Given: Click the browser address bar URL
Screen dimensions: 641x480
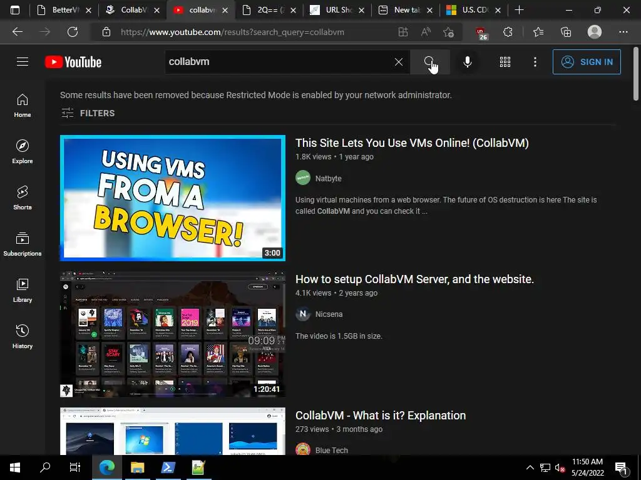Looking at the screenshot, I should (232, 32).
